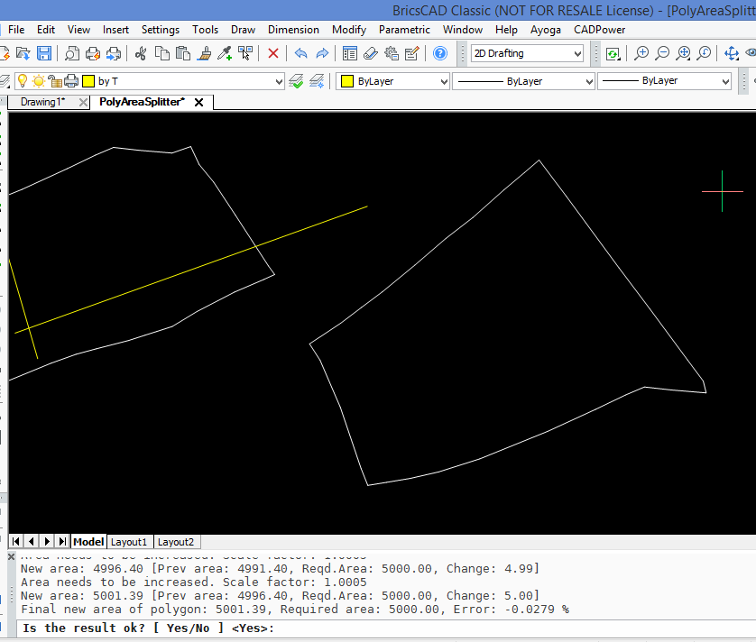This screenshot has height=642, width=756.
Task: Click the Cut scissors icon
Action: 141,54
